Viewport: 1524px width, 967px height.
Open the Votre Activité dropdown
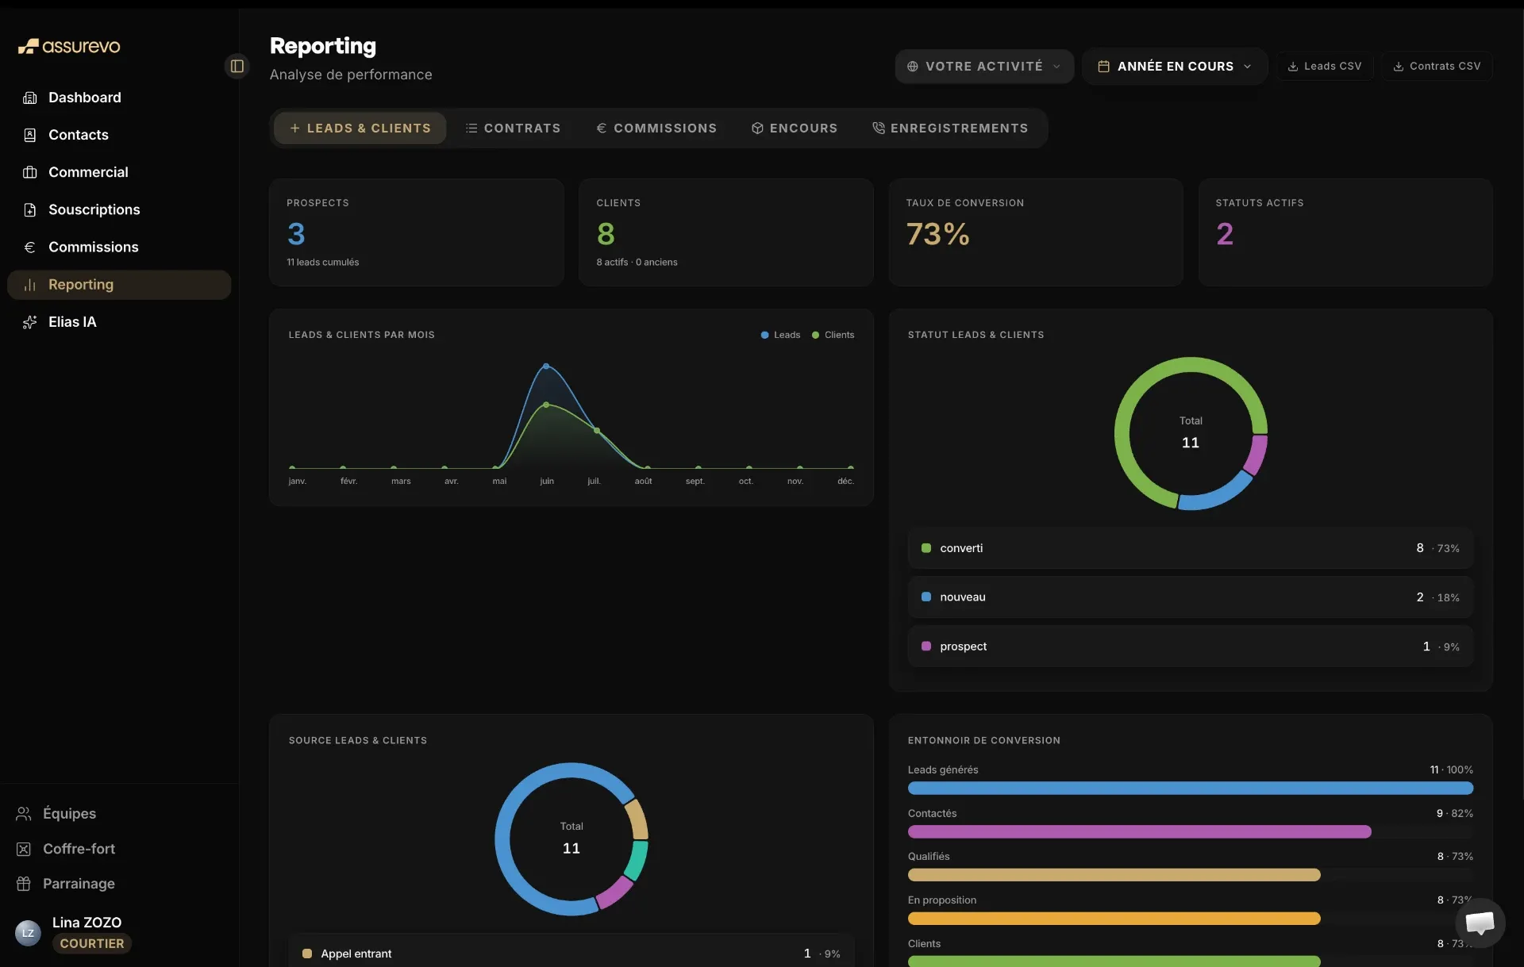point(984,67)
